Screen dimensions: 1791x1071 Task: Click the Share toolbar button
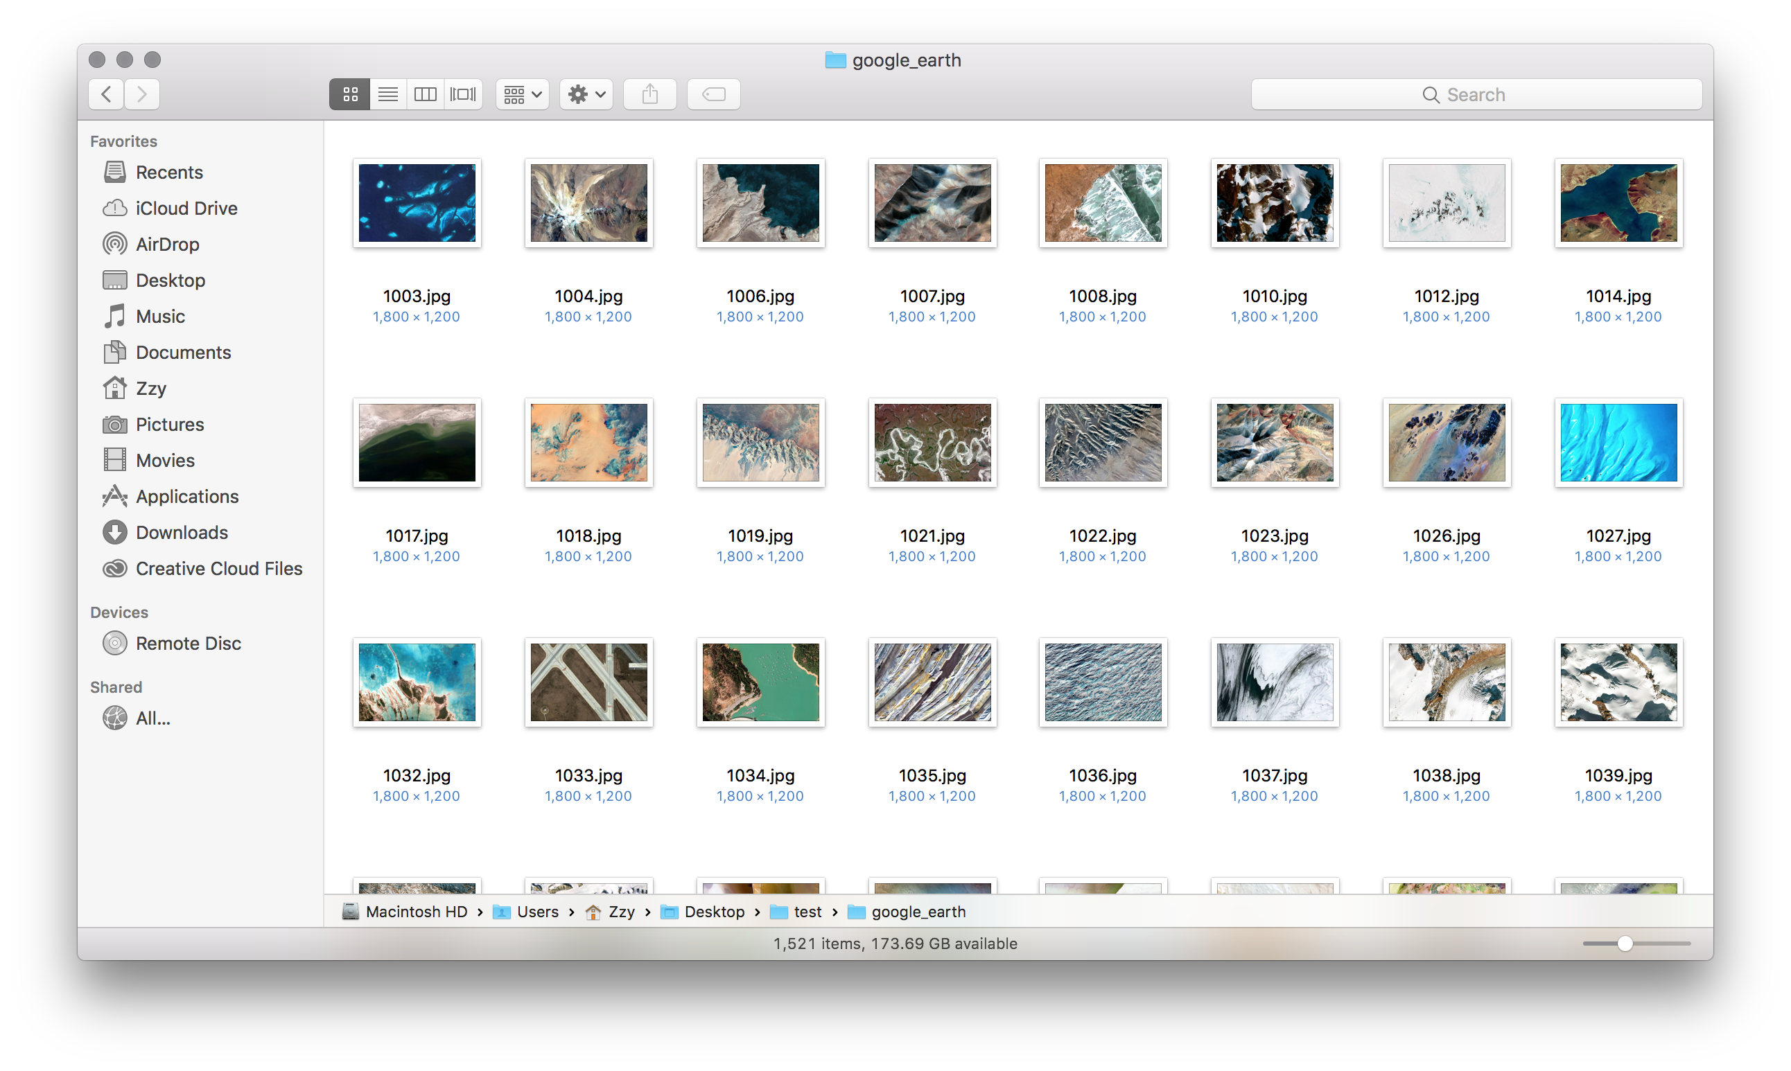coord(649,94)
